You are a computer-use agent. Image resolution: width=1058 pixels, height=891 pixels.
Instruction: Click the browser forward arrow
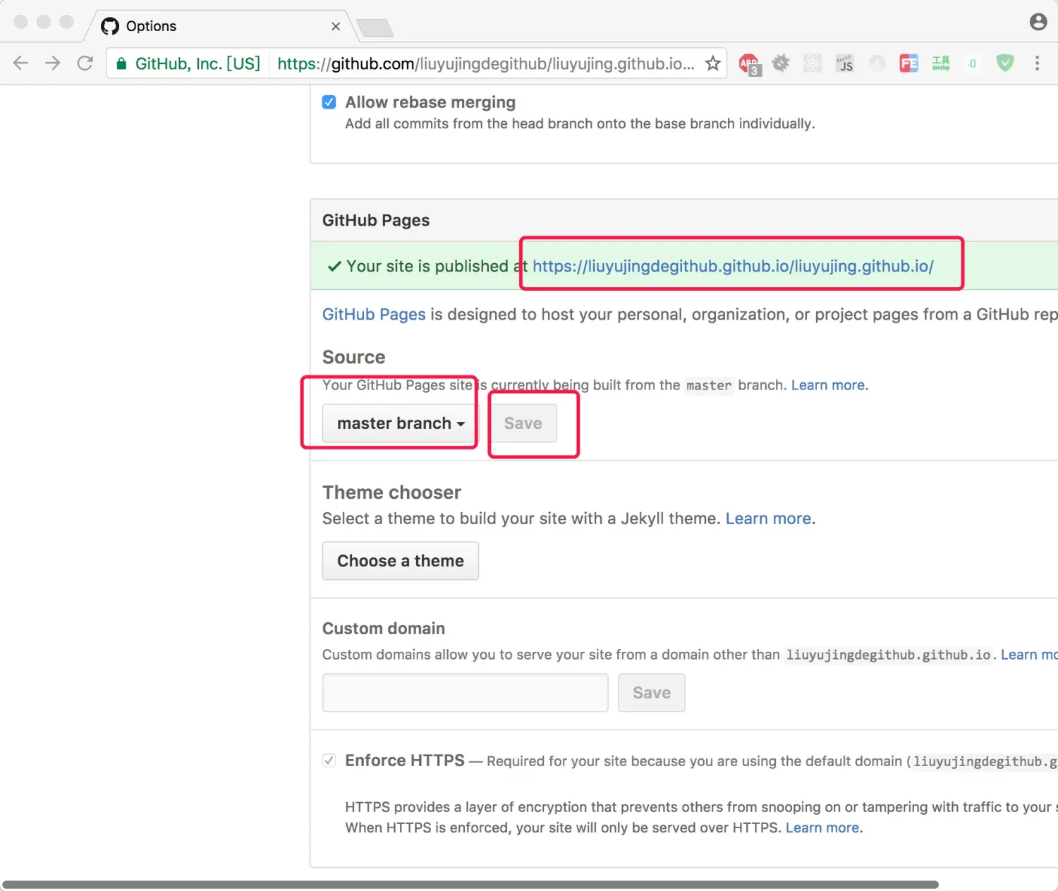[53, 63]
